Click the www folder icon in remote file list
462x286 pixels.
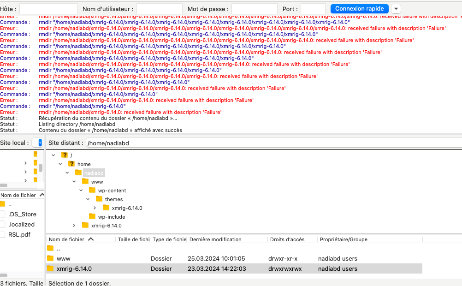(50, 259)
